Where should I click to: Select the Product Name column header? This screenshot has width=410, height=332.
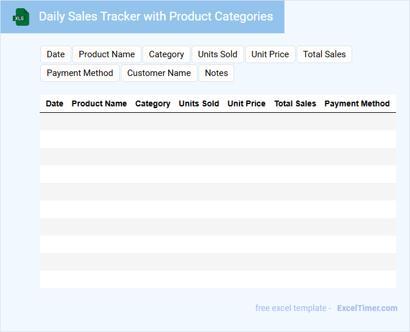point(99,103)
